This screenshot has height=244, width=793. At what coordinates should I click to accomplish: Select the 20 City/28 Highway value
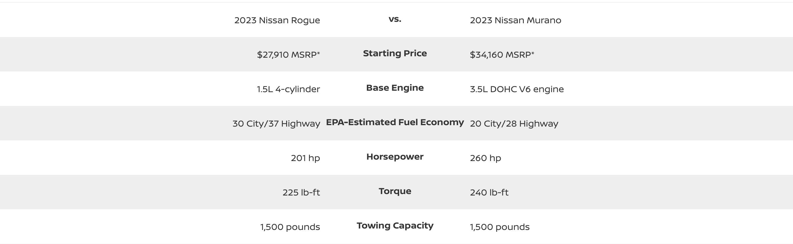514,123
